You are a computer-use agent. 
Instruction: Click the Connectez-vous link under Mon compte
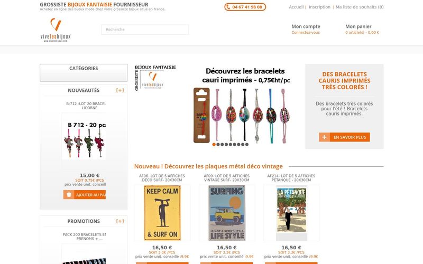pyautogui.click(x=306, y=32)
